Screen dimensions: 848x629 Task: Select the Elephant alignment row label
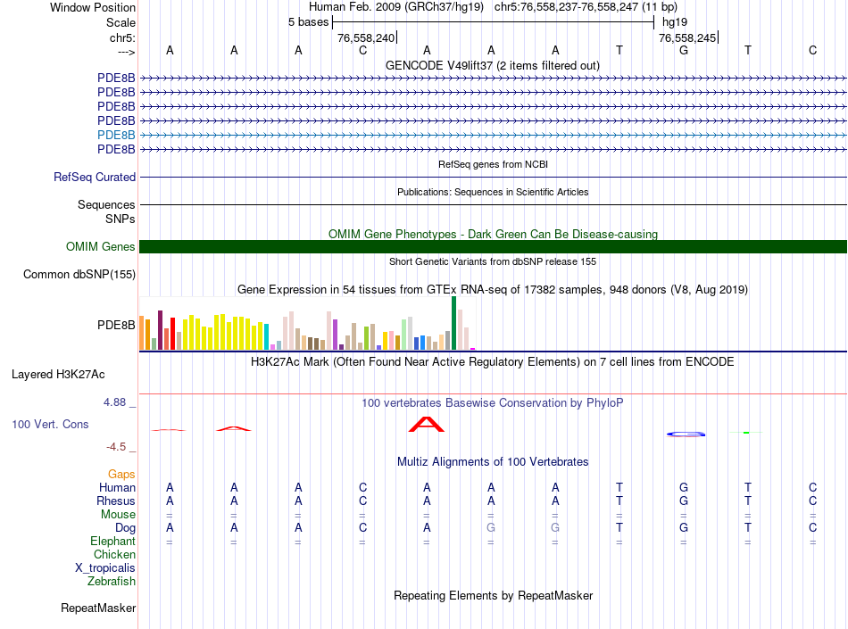[x=113, y=542]
